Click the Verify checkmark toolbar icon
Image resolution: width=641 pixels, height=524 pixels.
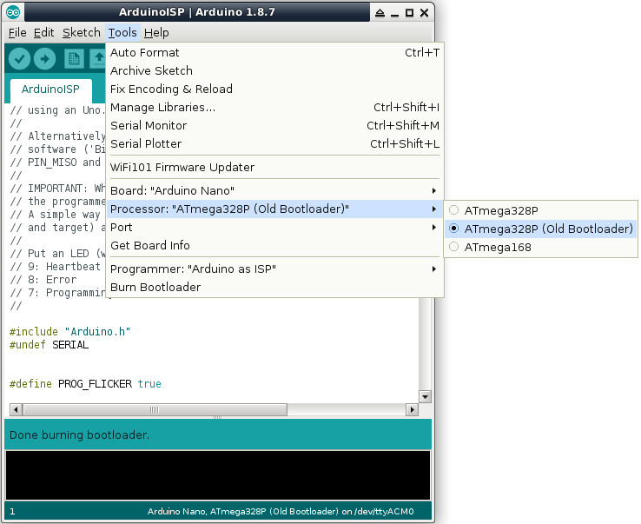19,59
